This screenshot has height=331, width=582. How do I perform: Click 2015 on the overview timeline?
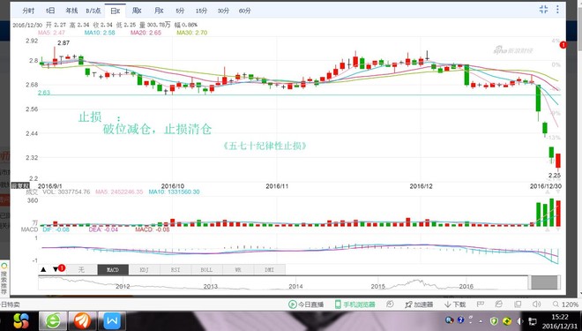[377, 286]
